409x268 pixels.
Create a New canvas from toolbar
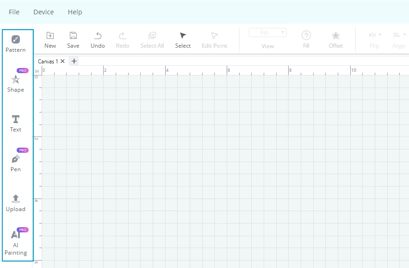(50, 40)
